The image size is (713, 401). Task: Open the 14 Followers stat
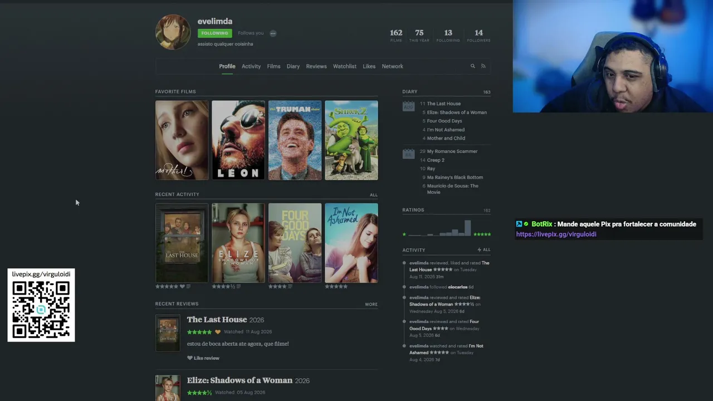pos(479,35)
